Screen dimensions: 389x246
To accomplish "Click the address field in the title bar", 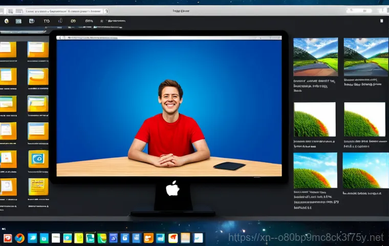I will pos(64,11).
